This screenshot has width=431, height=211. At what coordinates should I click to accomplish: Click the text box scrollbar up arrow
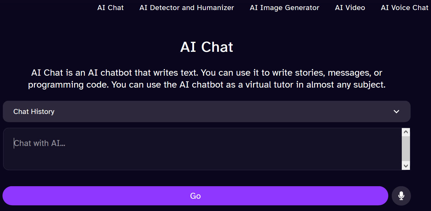pyautogui.click(x=406, y=132)
